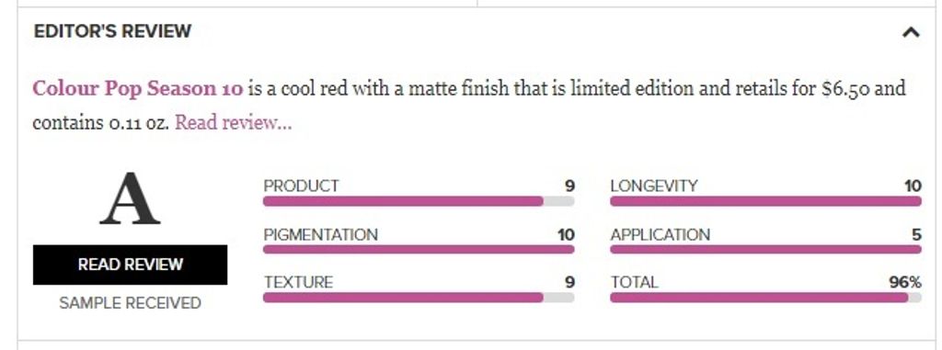Click the 96% total value

(x=905, y=282)
